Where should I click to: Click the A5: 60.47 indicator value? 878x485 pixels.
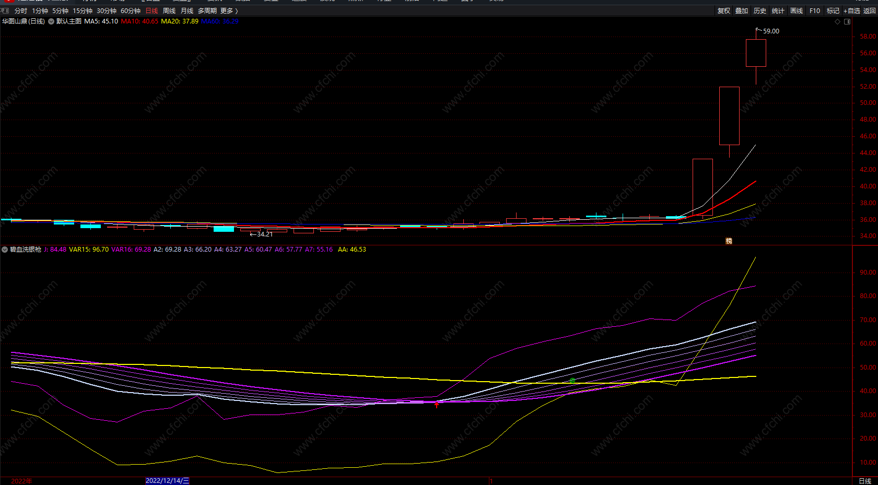259,250
